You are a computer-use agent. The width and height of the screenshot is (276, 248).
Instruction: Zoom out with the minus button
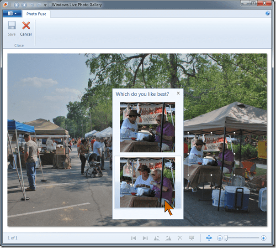[219, 238]
